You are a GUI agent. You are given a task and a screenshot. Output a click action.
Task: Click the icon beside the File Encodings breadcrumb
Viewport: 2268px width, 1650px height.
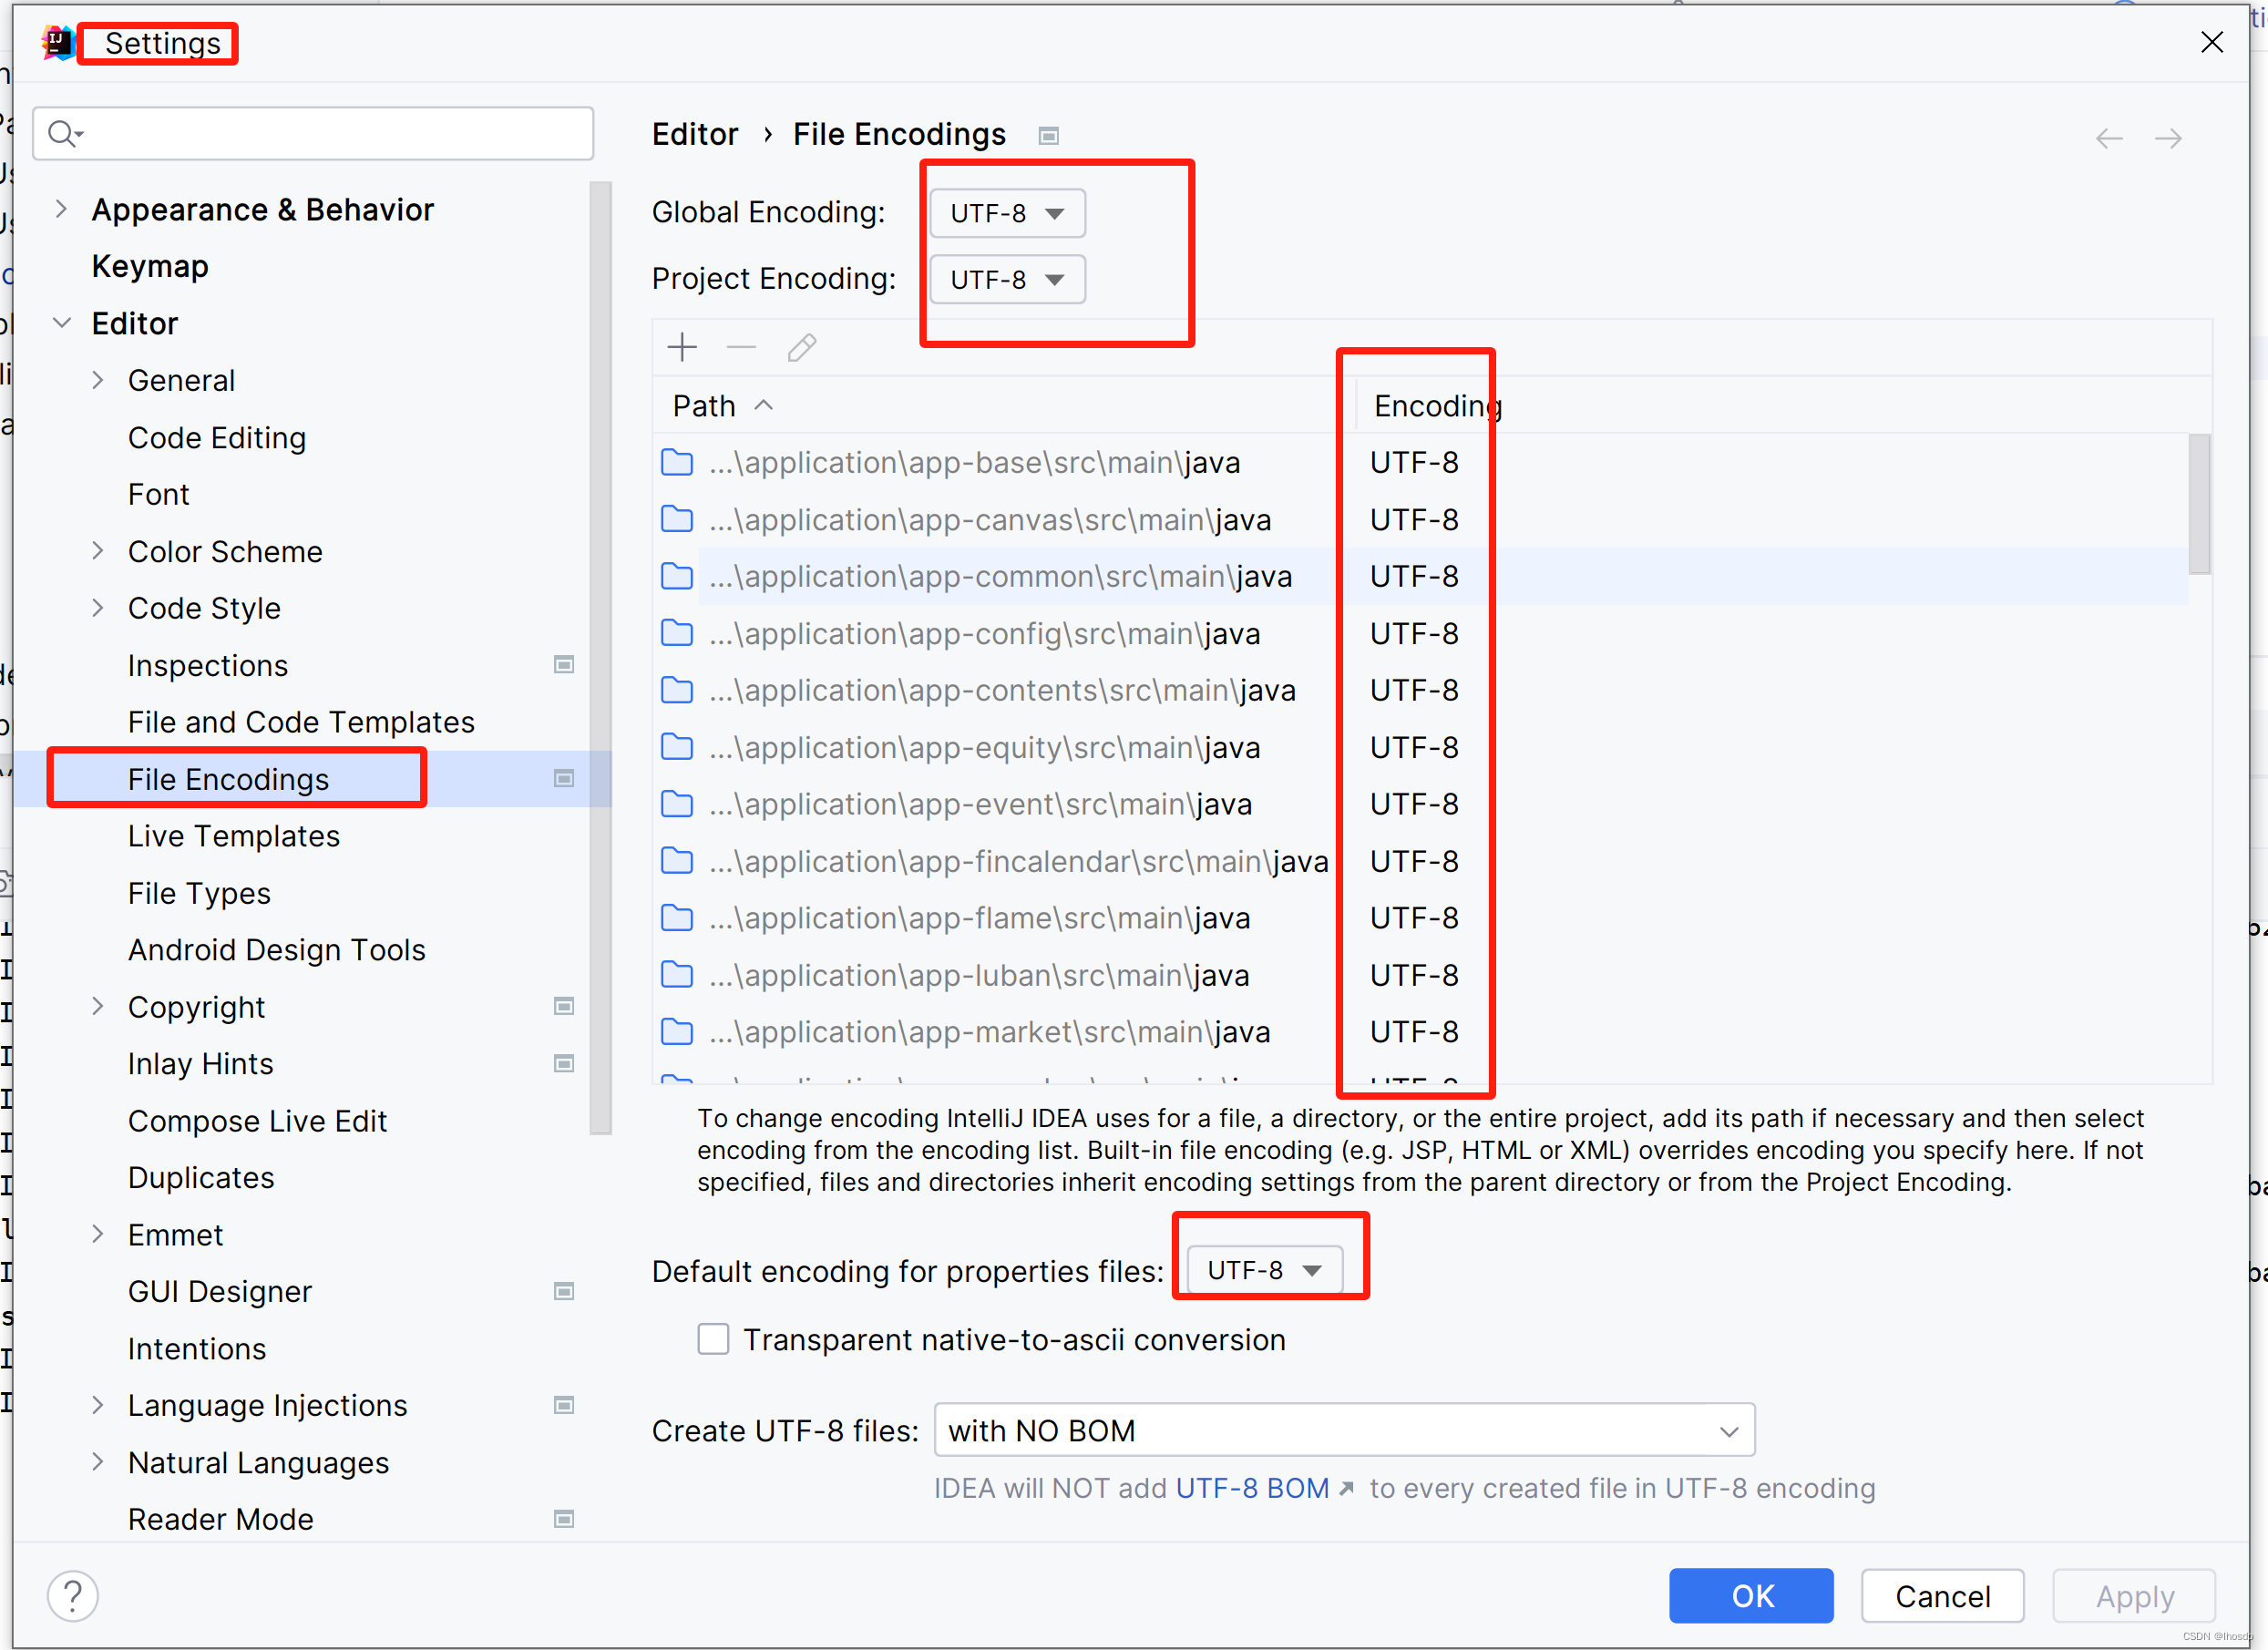[x=1048, y=135]
